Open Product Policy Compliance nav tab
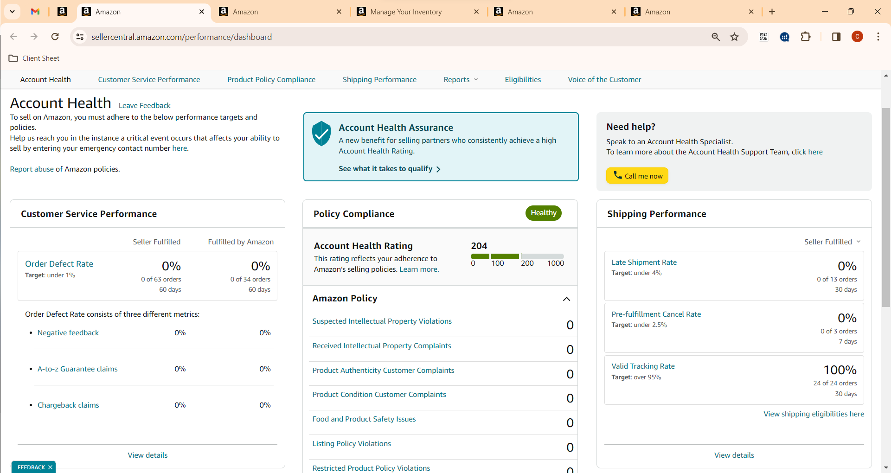Screen dimensions: 891x473 pos(271,80)
